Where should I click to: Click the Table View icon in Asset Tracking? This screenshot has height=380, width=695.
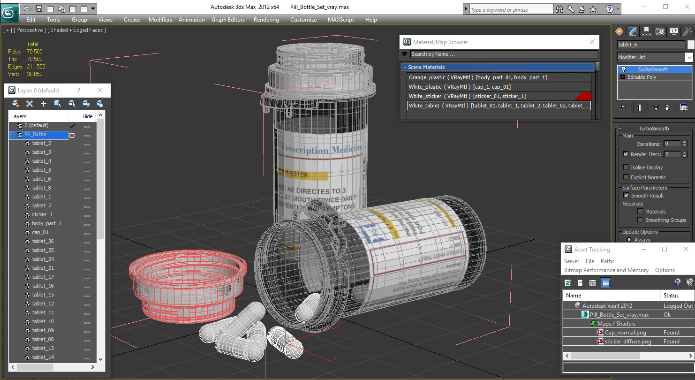pos(606,283)
